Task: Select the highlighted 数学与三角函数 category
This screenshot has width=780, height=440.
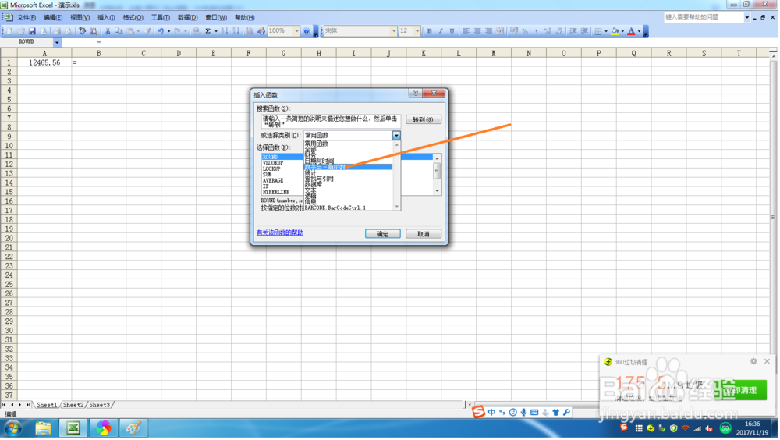Action: pyautogui.click(x=348, y=167)
